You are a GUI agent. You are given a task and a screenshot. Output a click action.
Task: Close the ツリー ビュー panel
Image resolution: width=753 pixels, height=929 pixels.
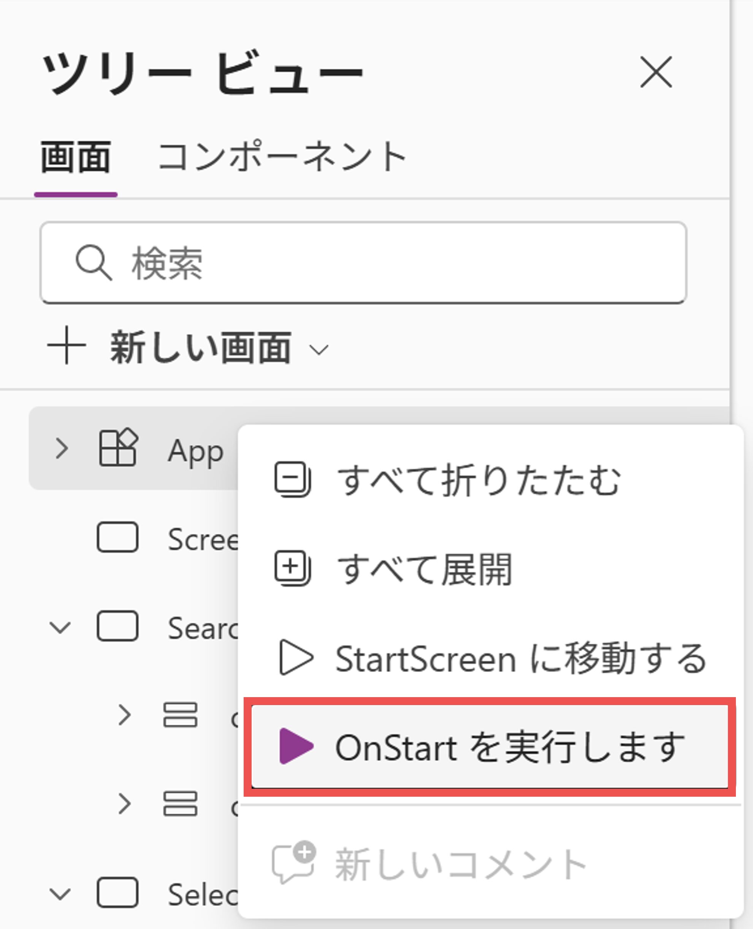[656, 73]
